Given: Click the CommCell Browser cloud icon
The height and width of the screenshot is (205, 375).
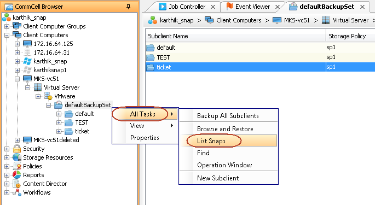Looking at the screenshot, I should pos(9,7).
